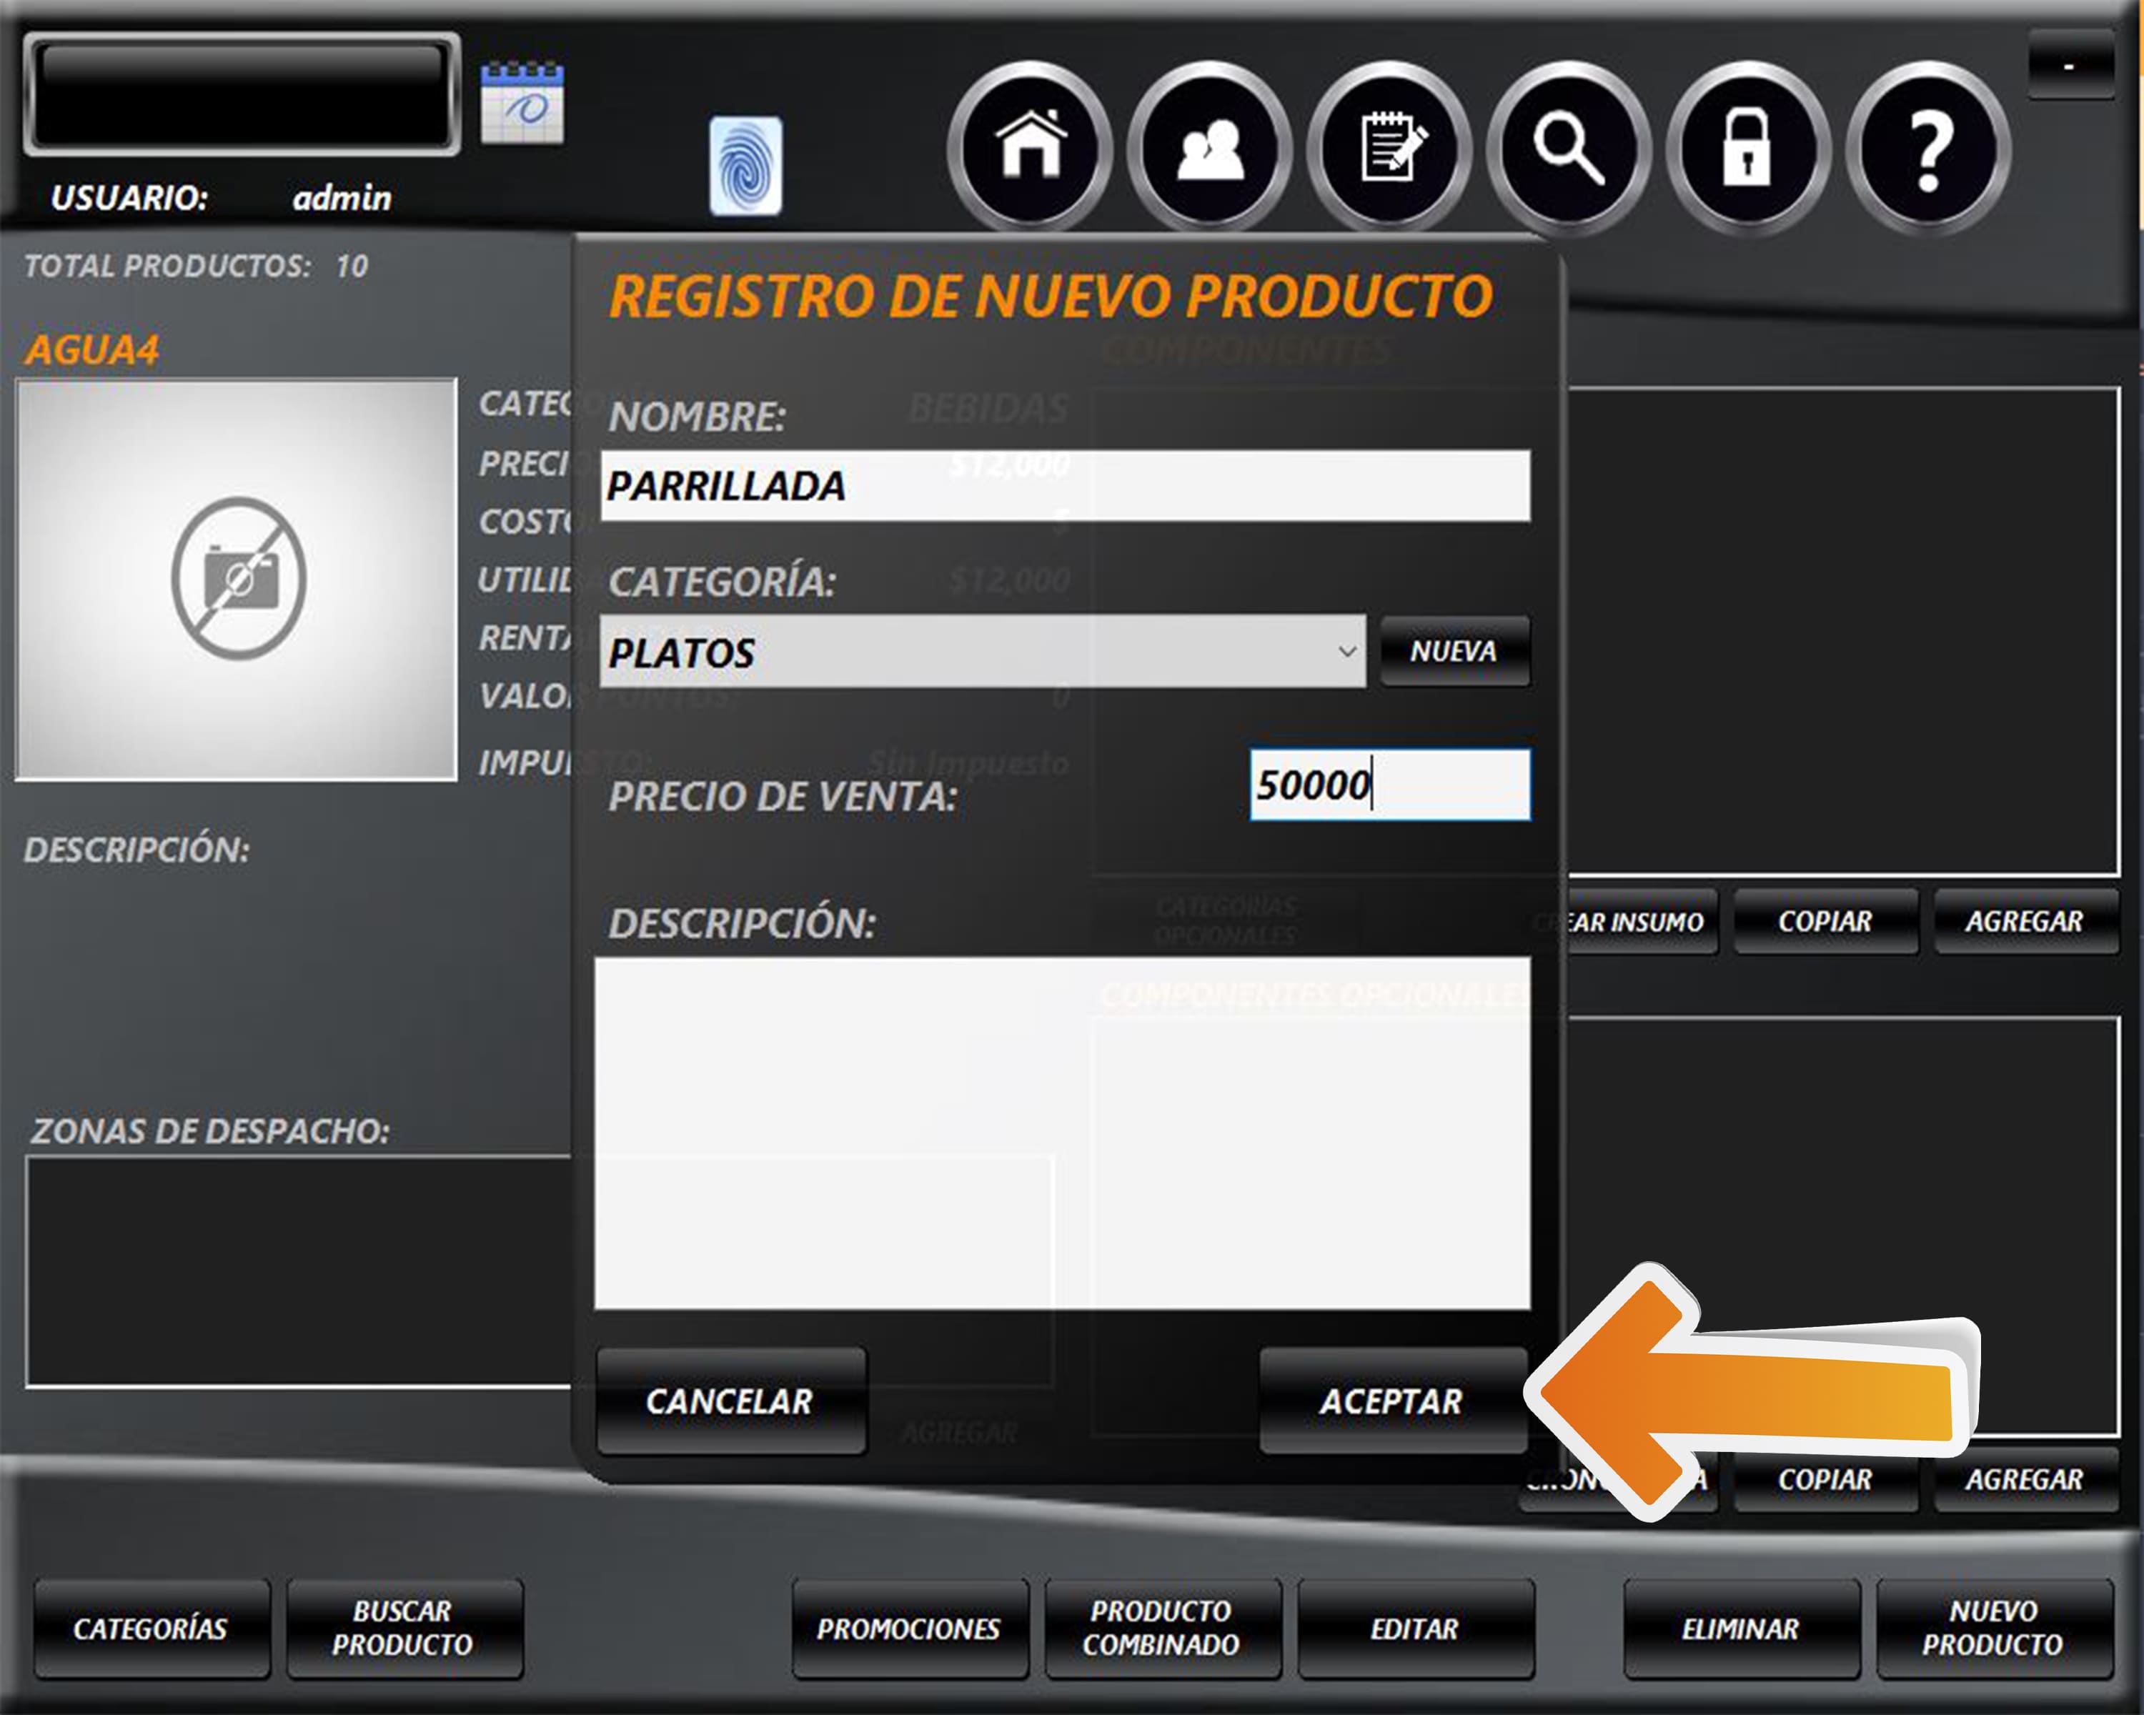
Task: Click the notepad with pencil icon
Action: tap(1389, 148)
